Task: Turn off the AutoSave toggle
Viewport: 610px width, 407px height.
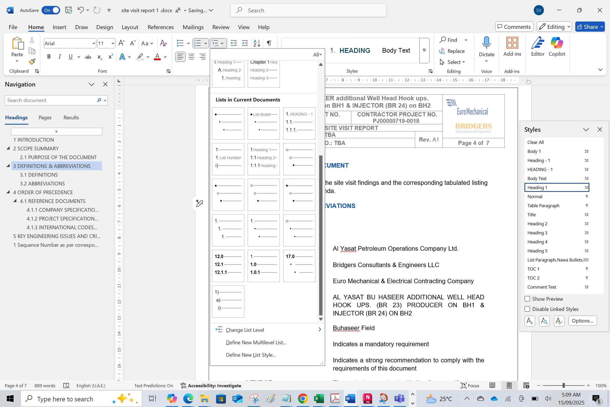Action: [x=51, y=10]
